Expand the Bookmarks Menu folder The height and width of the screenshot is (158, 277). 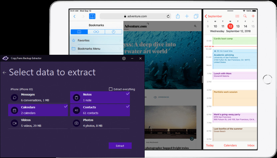[x=97, y=49]
